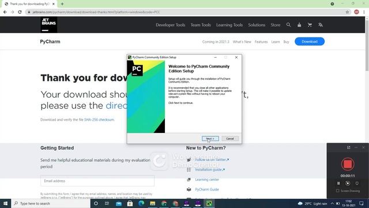Image resolution: width=369 pixels, height=208 pixels.
Task: Reload the page with the refresh icon
Action: [20, 12]
